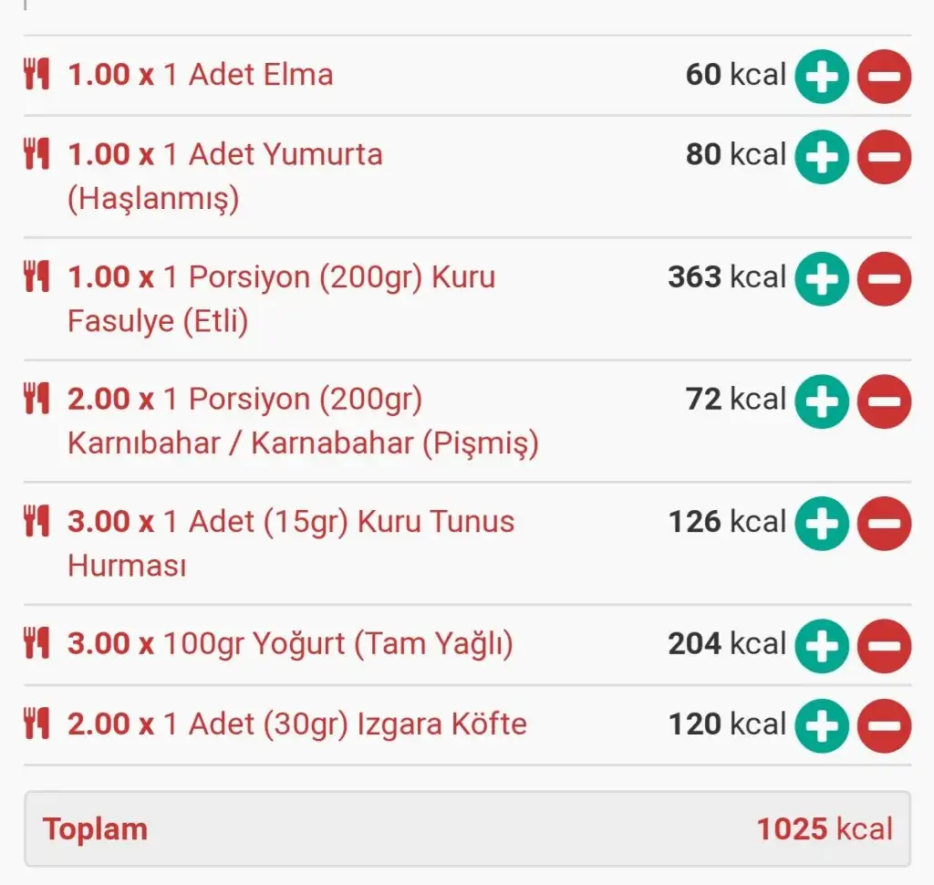The width and height of the screenshot is (934, 885).
Task: Remove one Izgara Köfte
Action: pyautogui.click(x=884, y=726)
